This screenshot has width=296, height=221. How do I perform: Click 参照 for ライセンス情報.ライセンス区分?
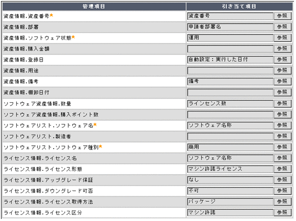[x=282, y=213]
